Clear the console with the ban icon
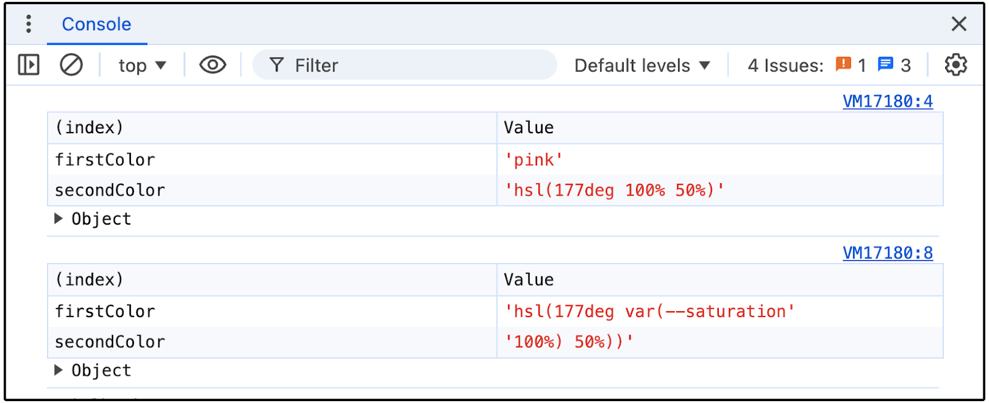Viewport: 989px width, 403px height. (x=71, y=65)
